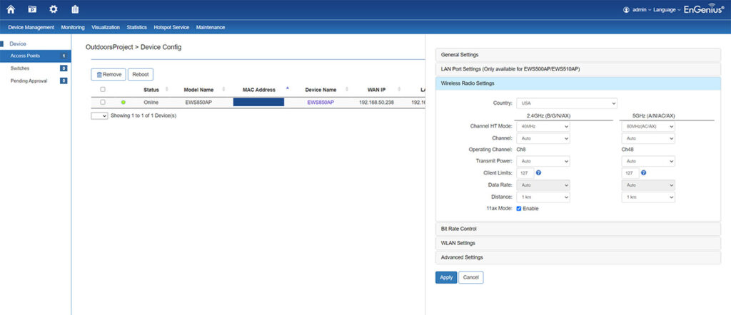
Task: Expand the WLAN Settings section
Action: 578,243
